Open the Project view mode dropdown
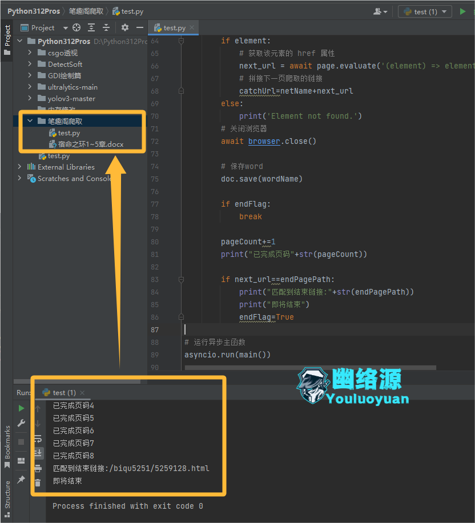 pyautogui.click(x=66, y=27)
